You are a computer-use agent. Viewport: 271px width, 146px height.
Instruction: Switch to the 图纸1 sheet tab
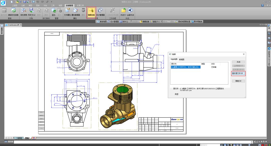(x=27, y=138)
